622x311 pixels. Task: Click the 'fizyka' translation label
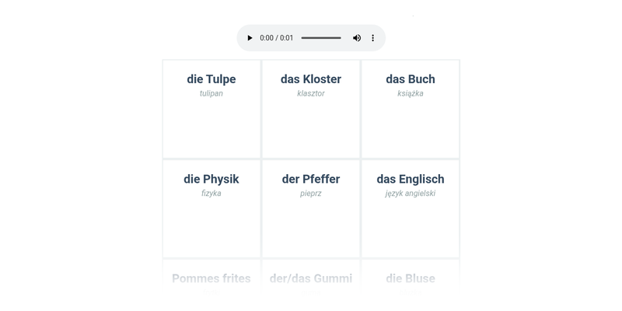coord(211,194)
